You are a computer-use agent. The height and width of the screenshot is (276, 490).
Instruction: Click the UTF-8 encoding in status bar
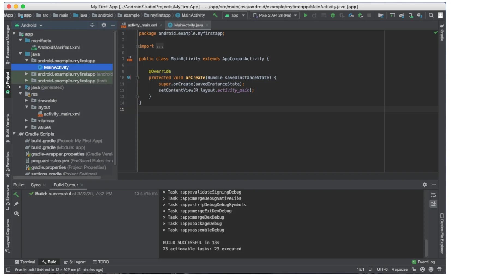[x=382, y=269]
